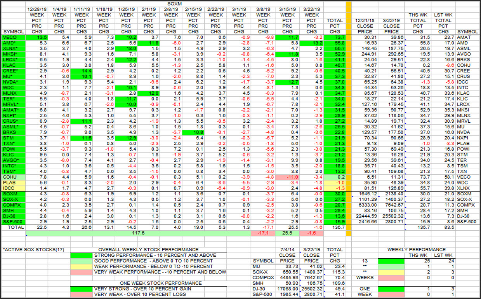Select KLAC in the left SYMBOL column
Screen dimensions: 481x299
pos(10,66)
